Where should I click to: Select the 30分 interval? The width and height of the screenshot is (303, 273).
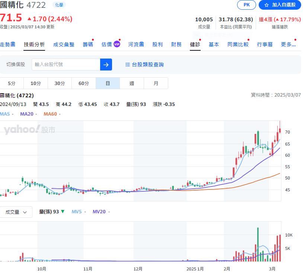click(x=60, y=83)
